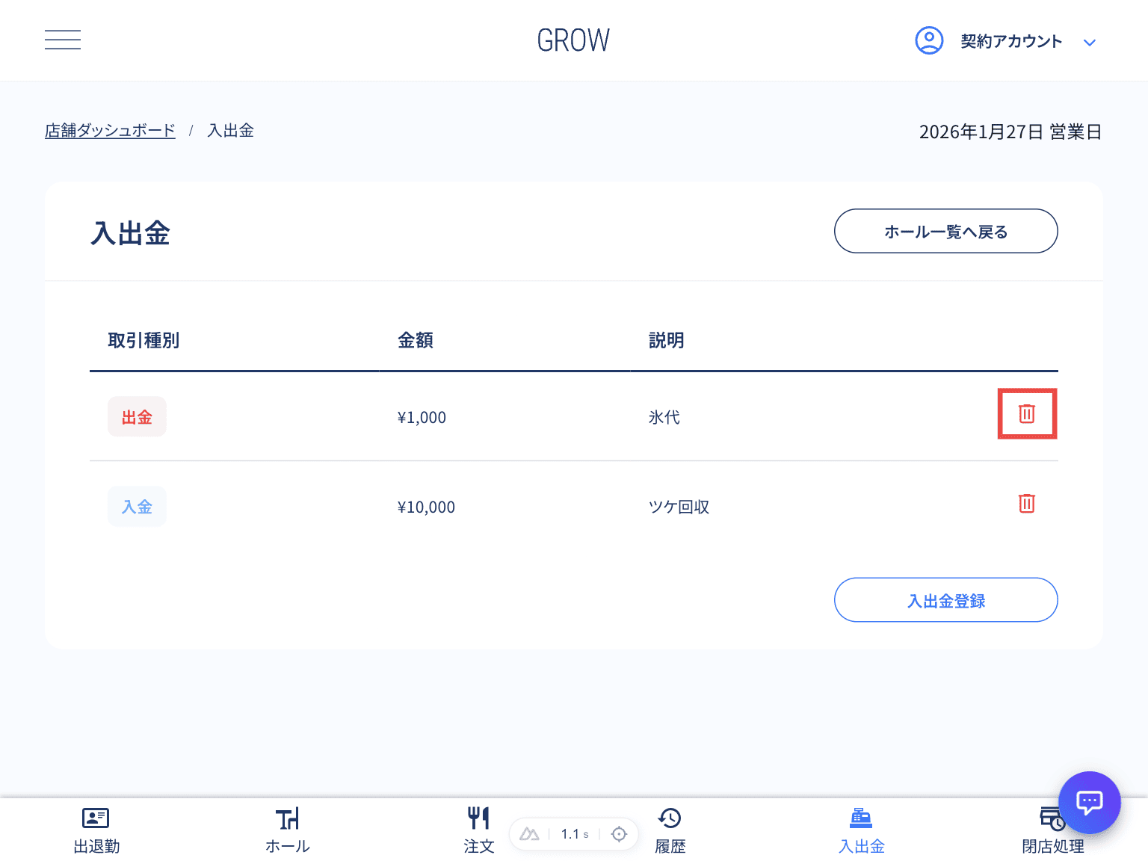Expand the 契約アカウント dropdown chevron
This screenshot has height=861, width=1148.
point(1090,43)
